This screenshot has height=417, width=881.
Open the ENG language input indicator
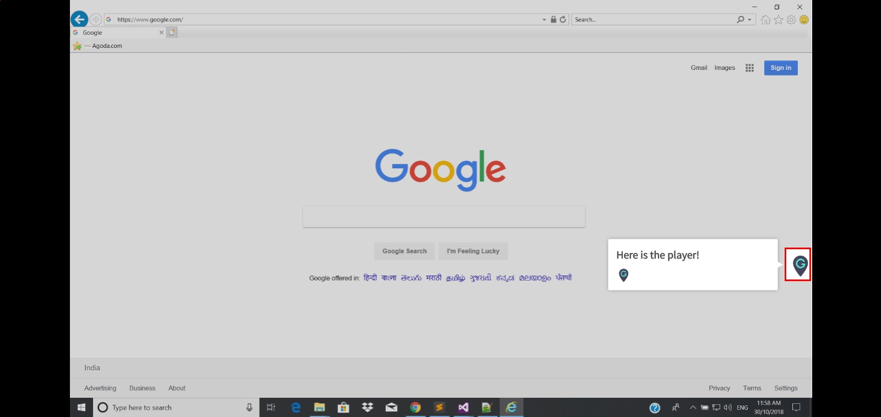pos(742,408)
